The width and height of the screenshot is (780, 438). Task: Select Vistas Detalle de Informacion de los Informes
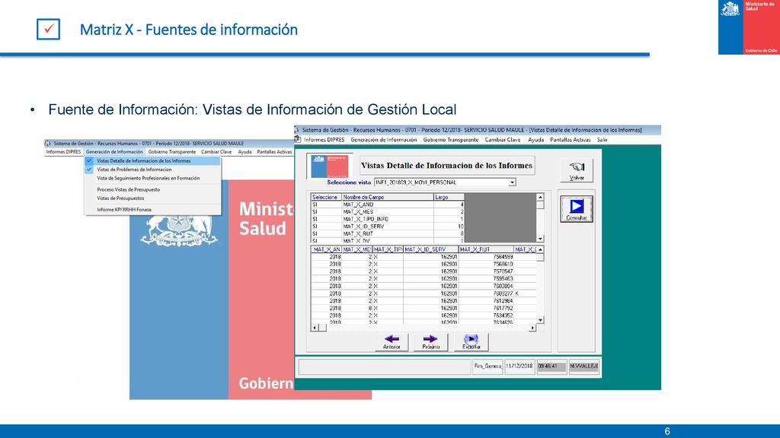[152, 161]
